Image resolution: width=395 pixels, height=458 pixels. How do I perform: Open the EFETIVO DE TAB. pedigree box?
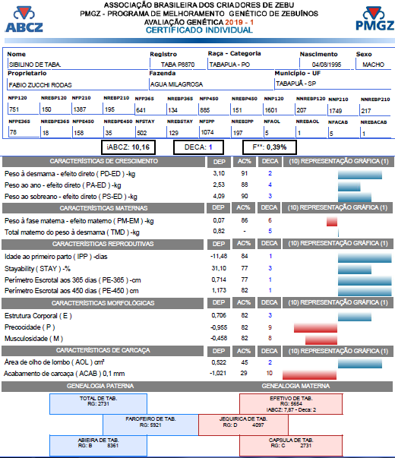[x=291, y=404]
